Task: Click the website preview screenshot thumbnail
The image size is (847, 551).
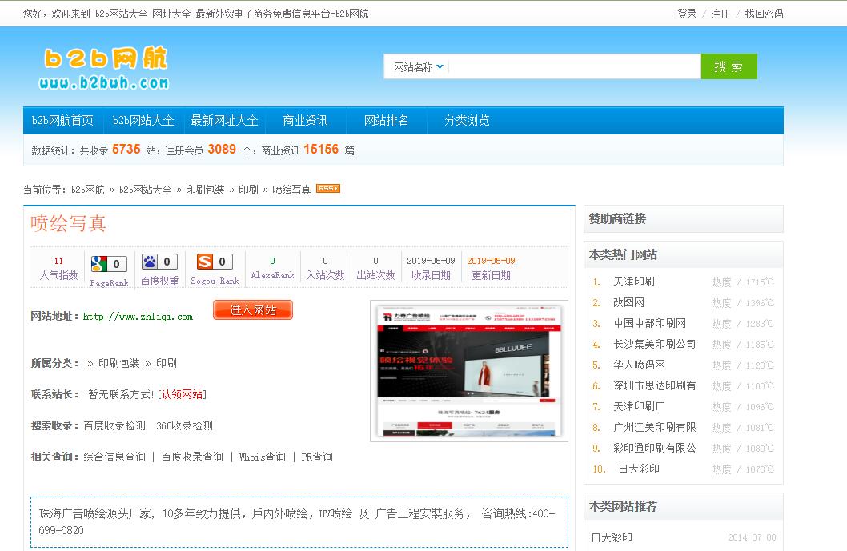Action: (x=468, y=371)
